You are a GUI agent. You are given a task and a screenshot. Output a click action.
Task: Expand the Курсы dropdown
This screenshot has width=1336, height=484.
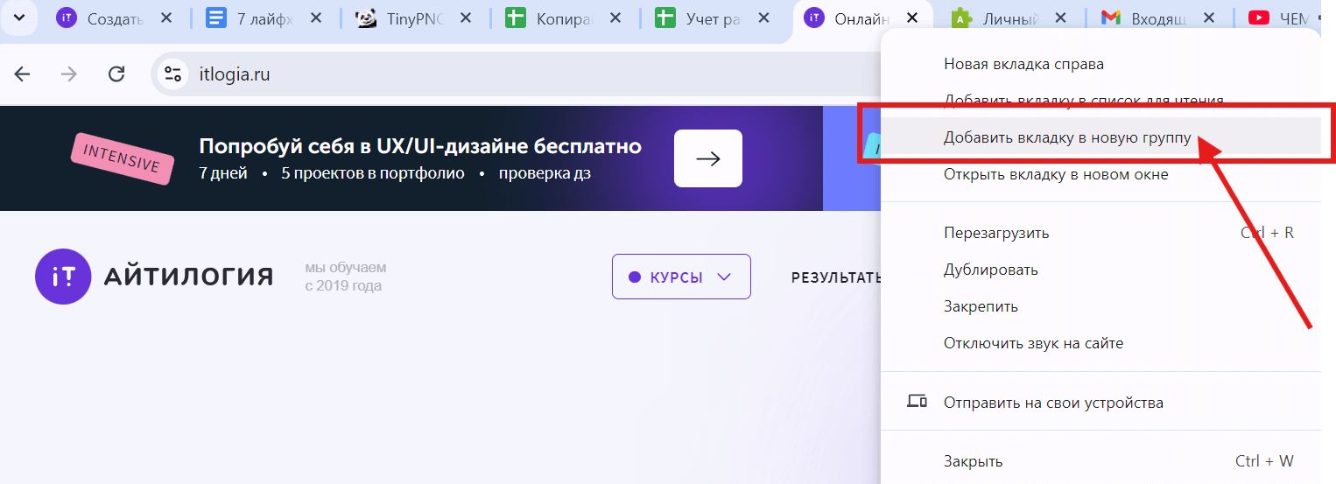point(681,277)
